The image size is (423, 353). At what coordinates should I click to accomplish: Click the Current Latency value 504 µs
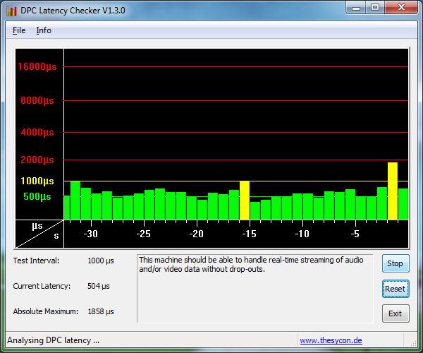click(x=99, y=286)
